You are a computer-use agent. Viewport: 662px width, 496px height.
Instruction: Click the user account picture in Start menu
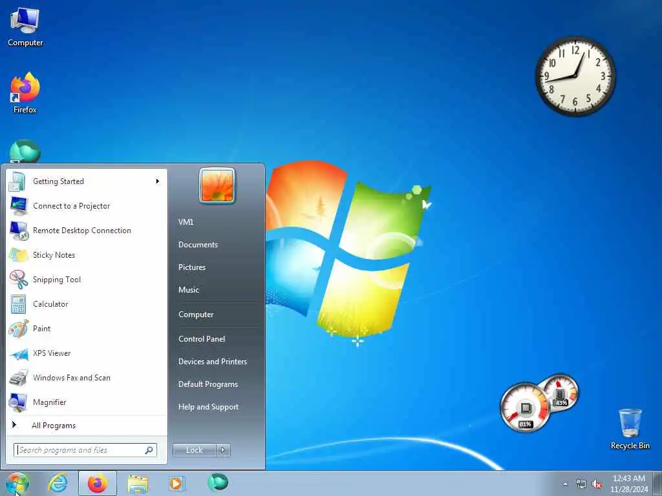click(x=217, y=186)
